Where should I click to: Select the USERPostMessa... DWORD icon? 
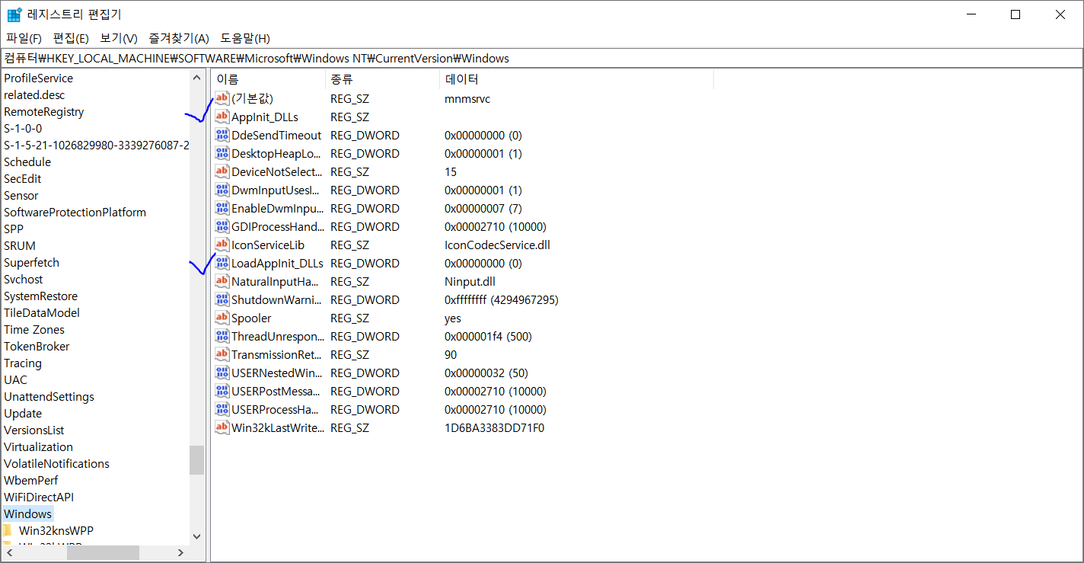pyautogui.click(x=222, y=391)
